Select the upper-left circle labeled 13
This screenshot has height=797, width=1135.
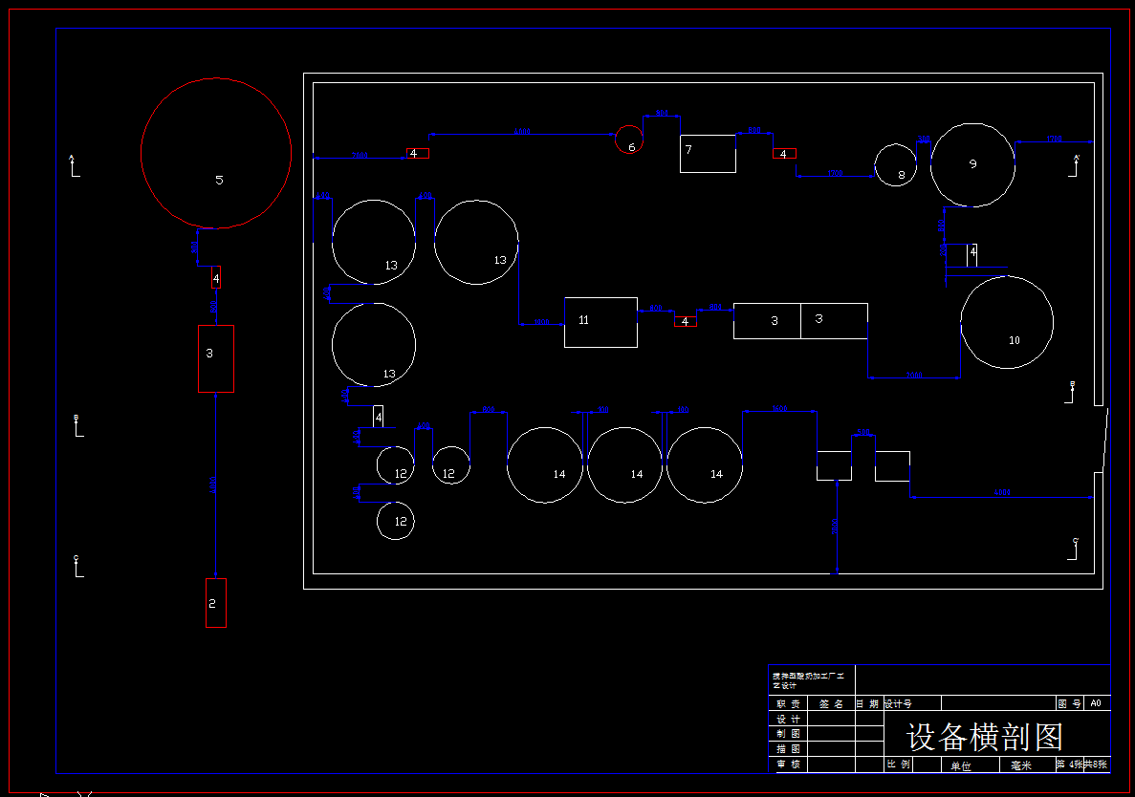pyautogui.click(x=374, y=242)
